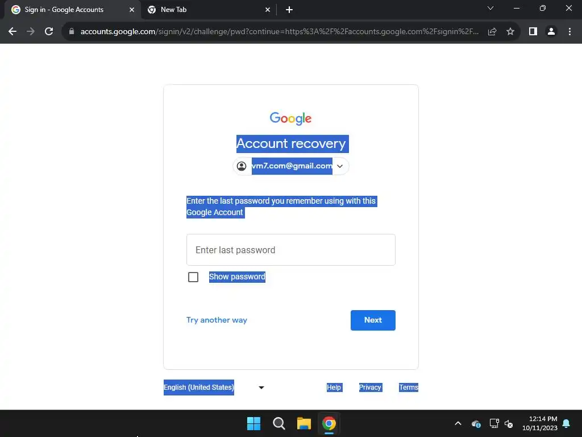Check the Show password checkbox
Image resolution: width=582 pixels, height=437 pixels.
[193, 277]
